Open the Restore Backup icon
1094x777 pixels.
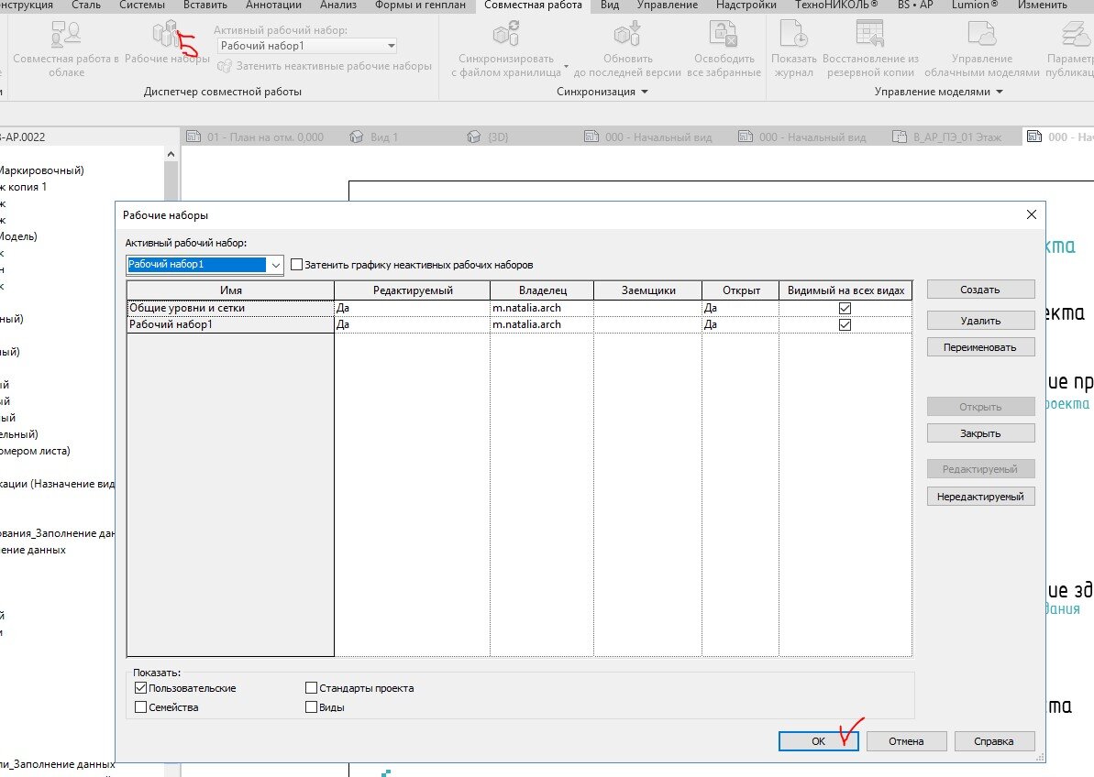pyautogui.click(x=870, y=34)
